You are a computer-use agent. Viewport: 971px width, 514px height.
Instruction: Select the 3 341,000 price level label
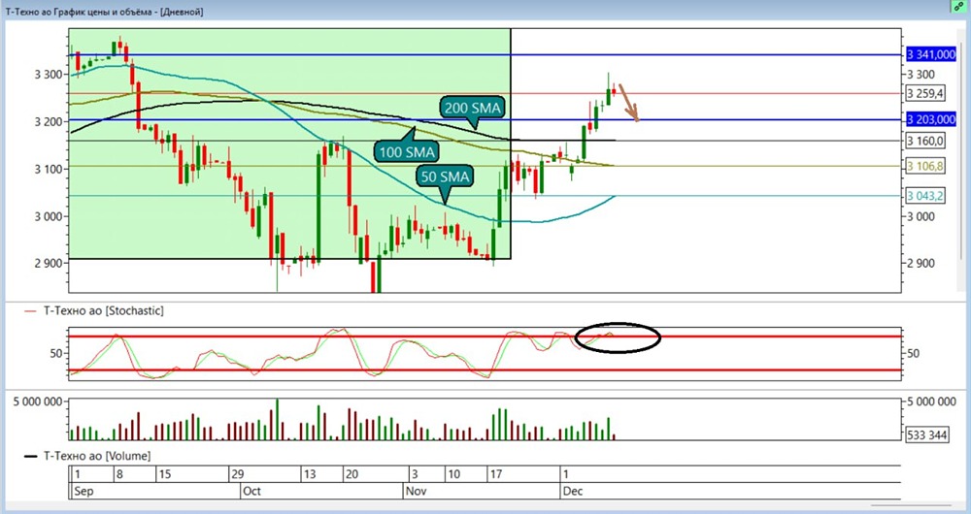[x=931, y=54]
